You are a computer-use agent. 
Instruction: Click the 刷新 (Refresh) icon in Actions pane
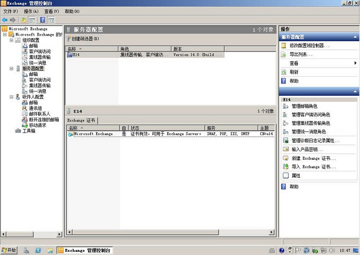coord(283,72)
